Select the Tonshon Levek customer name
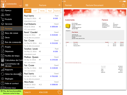This screenshot has height=95, width=127. (31, 49)
